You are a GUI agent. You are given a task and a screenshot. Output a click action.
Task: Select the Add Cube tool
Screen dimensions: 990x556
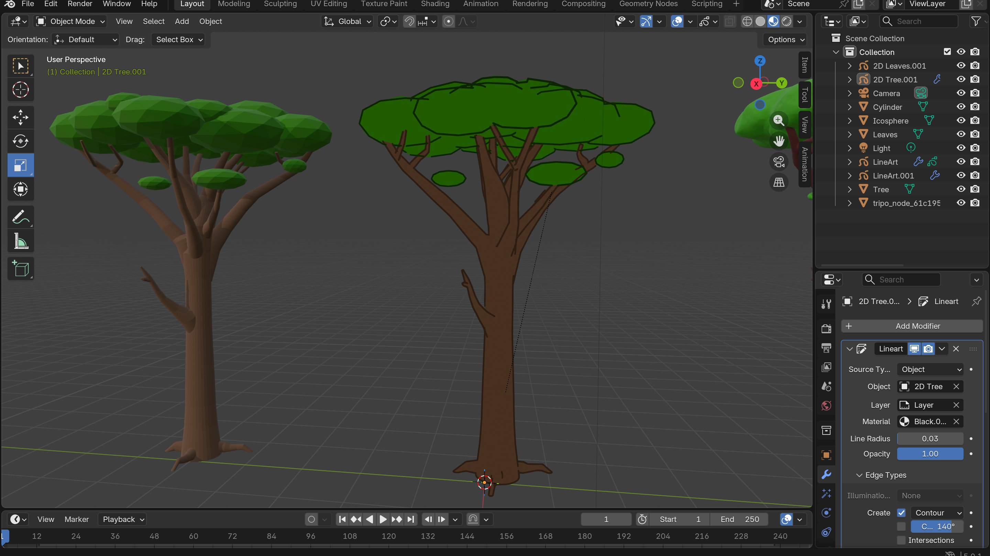pyautogui.click(x=21, y=269)
